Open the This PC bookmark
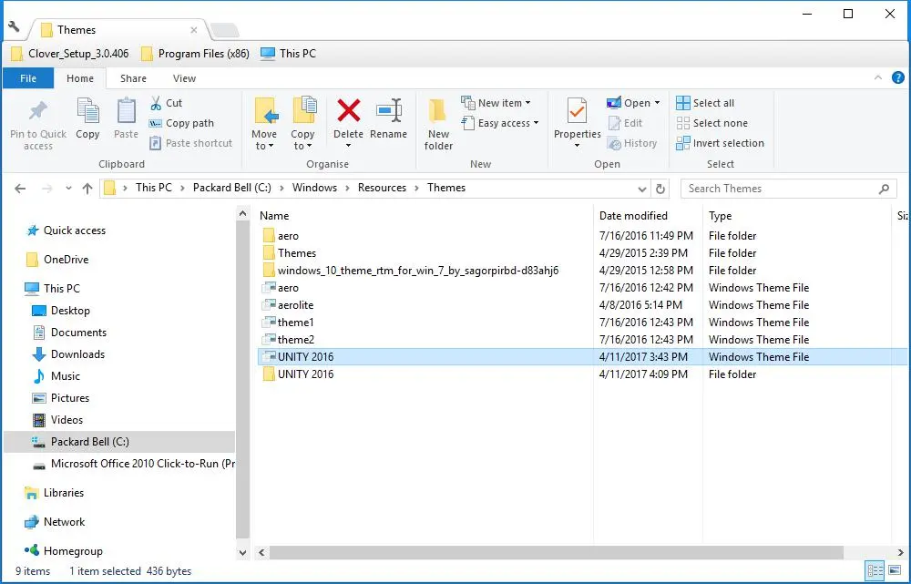 288,54
